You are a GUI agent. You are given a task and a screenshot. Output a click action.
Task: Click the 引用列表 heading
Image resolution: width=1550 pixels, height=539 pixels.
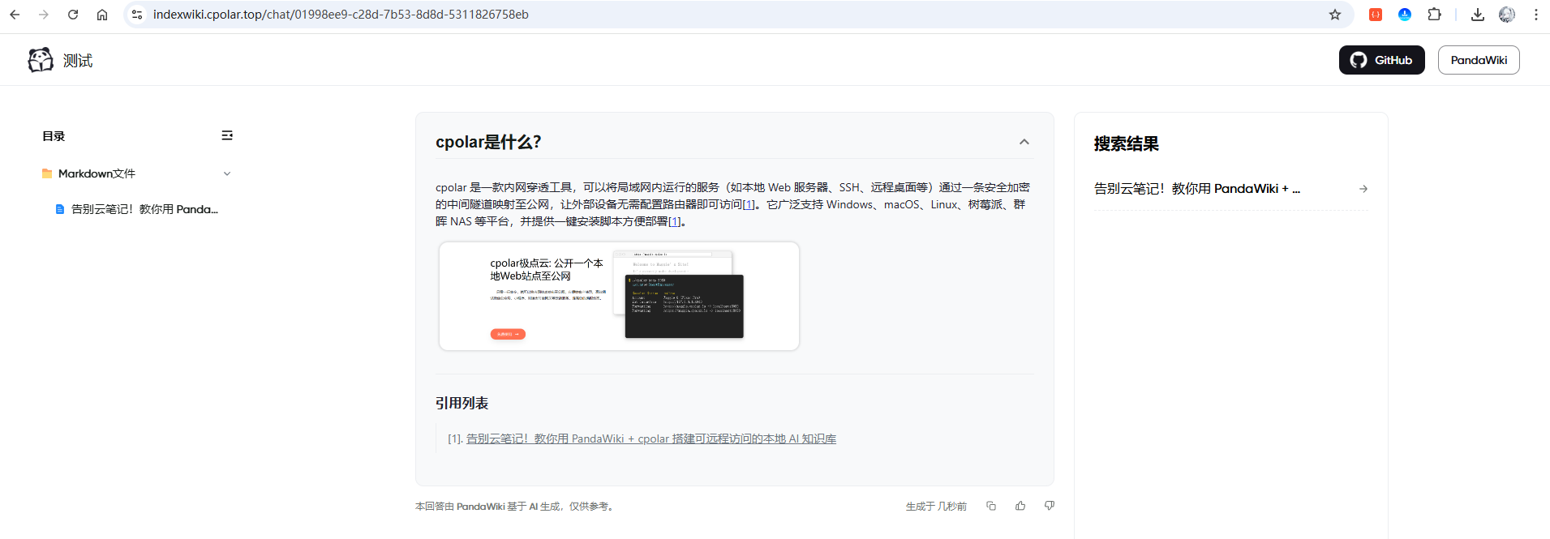462,403
